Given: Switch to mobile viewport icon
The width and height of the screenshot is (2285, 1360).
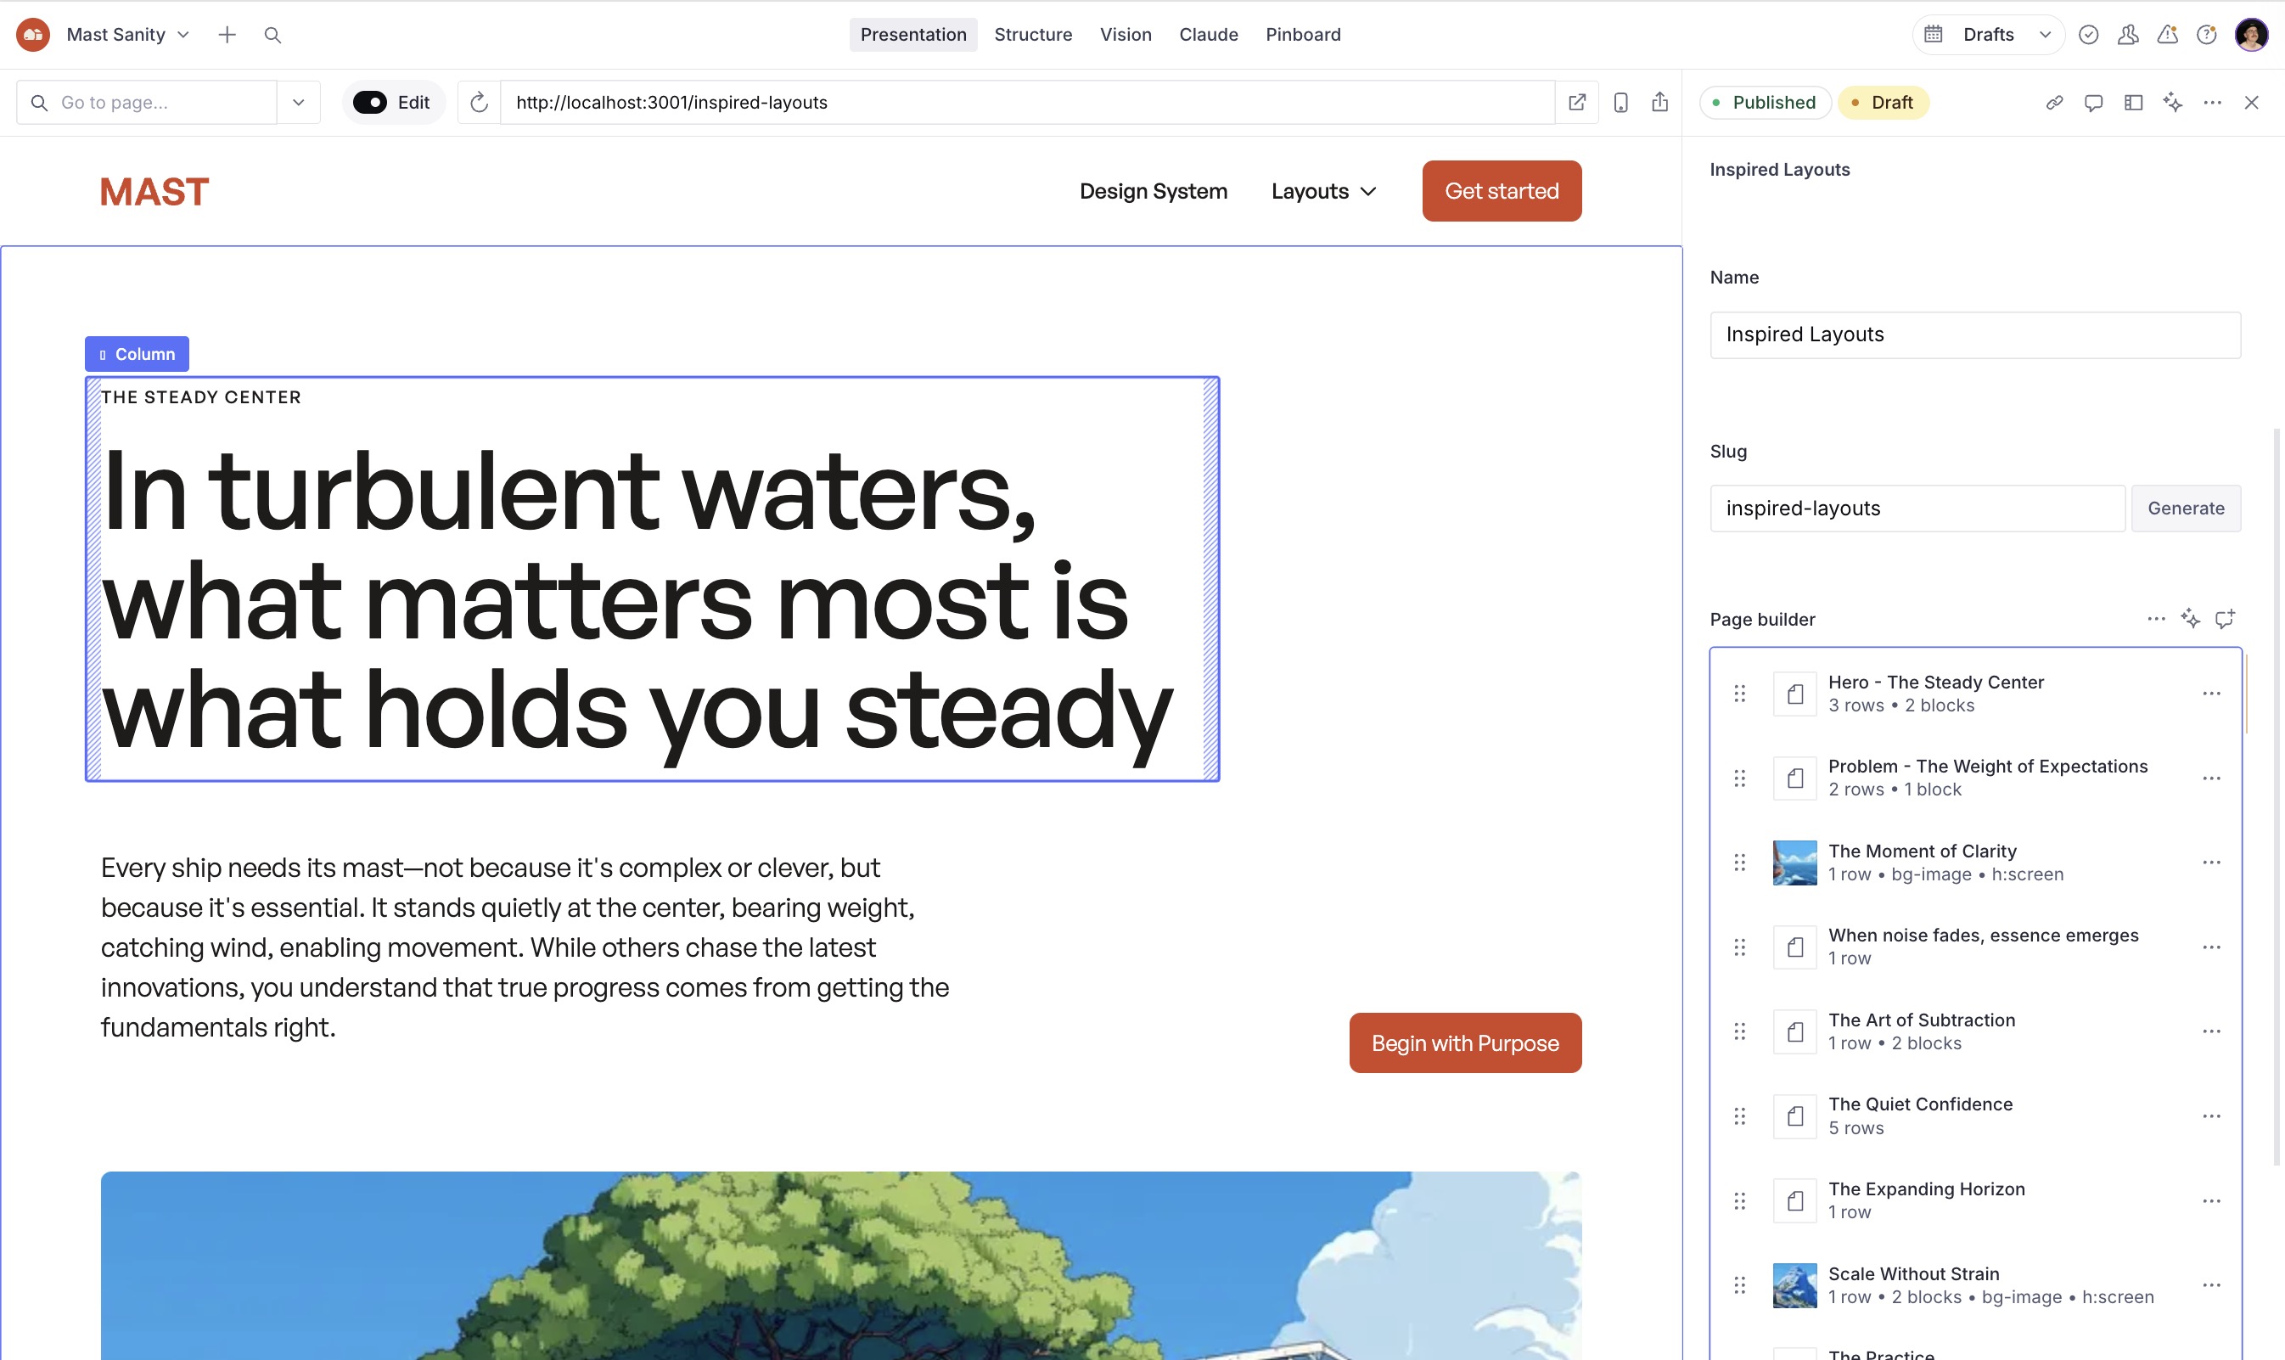Looking at the screenshot, I should (x=1620, y=103).
